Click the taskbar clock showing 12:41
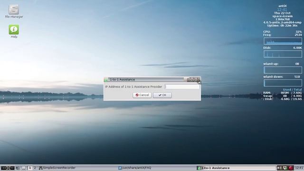The width and height of the screenshot is (304, 171). 299,168
